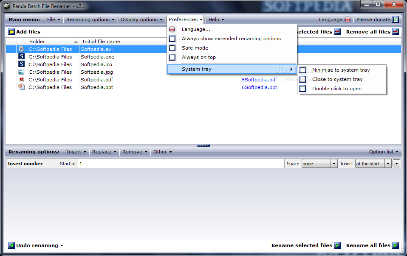Expand the Insert renaming dropdown

(x=76, y=152)
